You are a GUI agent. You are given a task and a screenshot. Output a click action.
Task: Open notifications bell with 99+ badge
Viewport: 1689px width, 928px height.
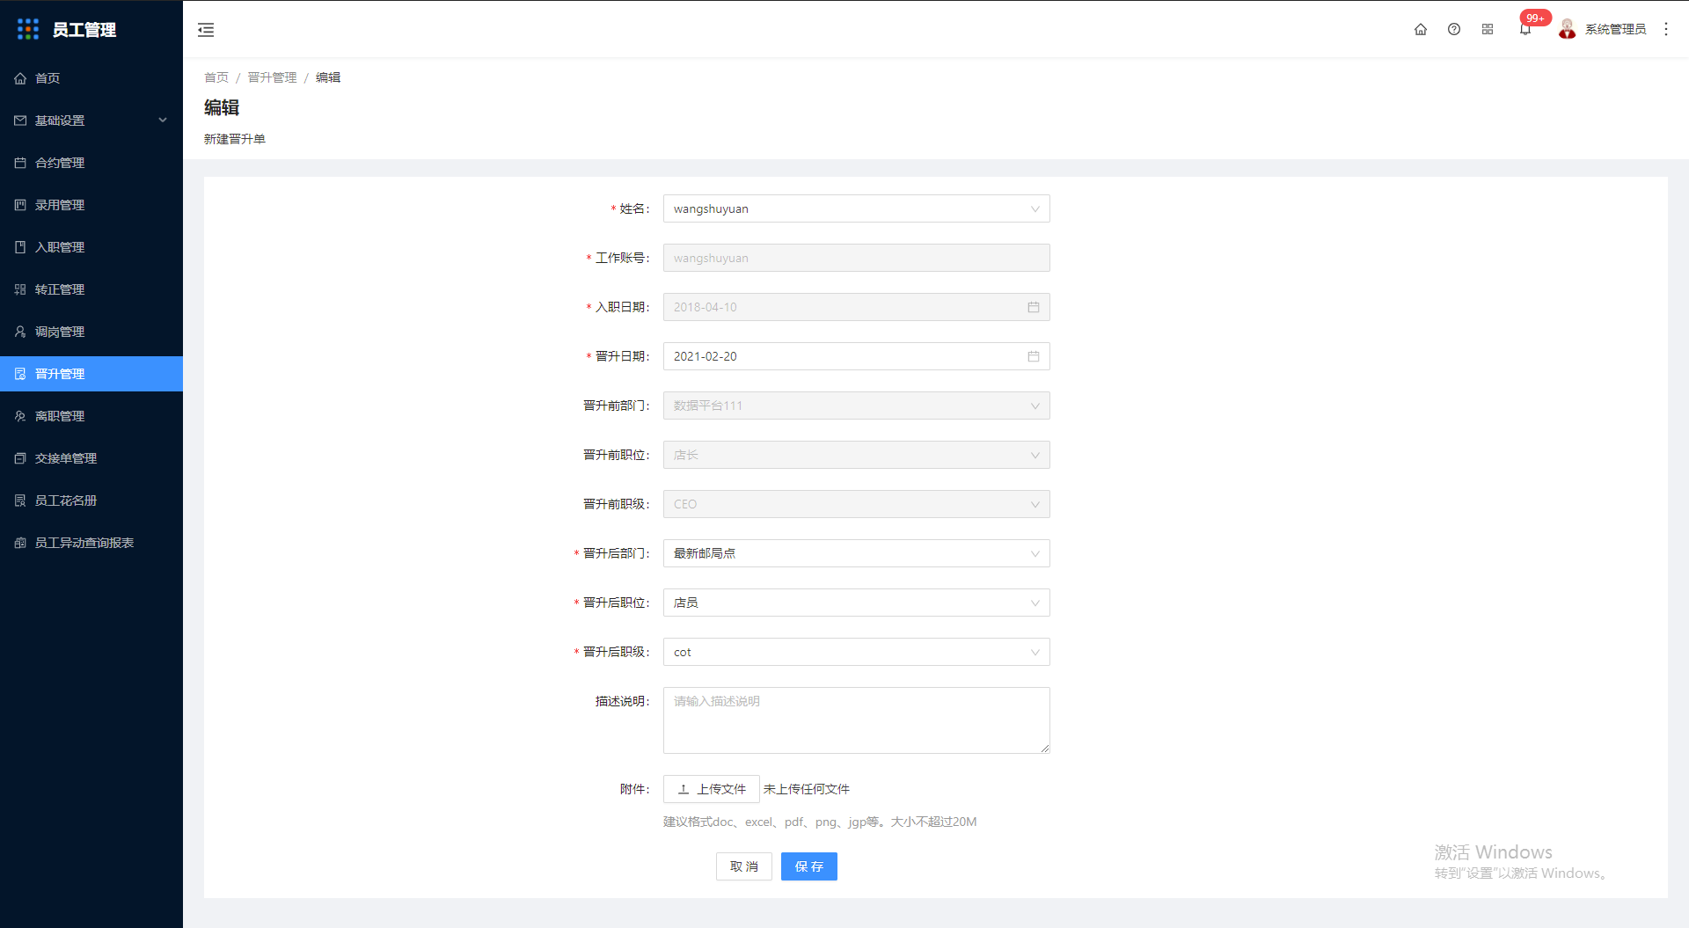pyautogui.click(x=1525, y=29)
